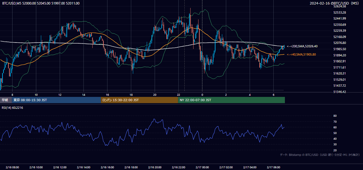Click RSI scale value 80

point(335,116)
